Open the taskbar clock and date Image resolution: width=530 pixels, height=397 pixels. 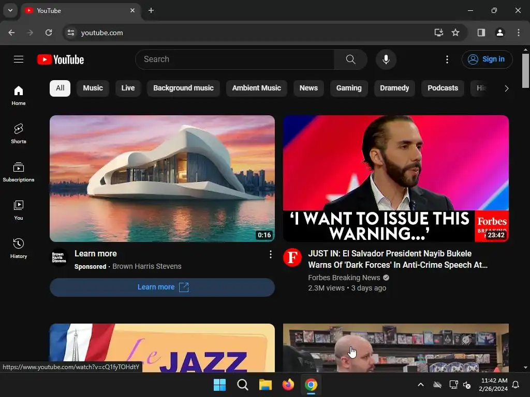click(493, 385)
